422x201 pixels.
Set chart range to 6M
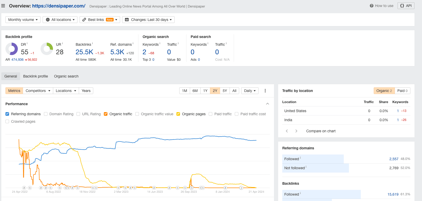click(x=195, y=91)
